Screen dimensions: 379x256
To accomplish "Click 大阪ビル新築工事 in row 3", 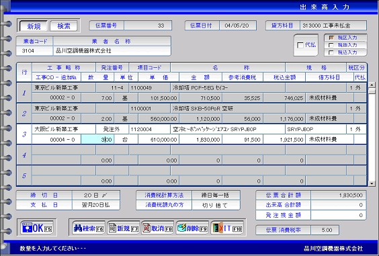I will click(x=64, y=129).
